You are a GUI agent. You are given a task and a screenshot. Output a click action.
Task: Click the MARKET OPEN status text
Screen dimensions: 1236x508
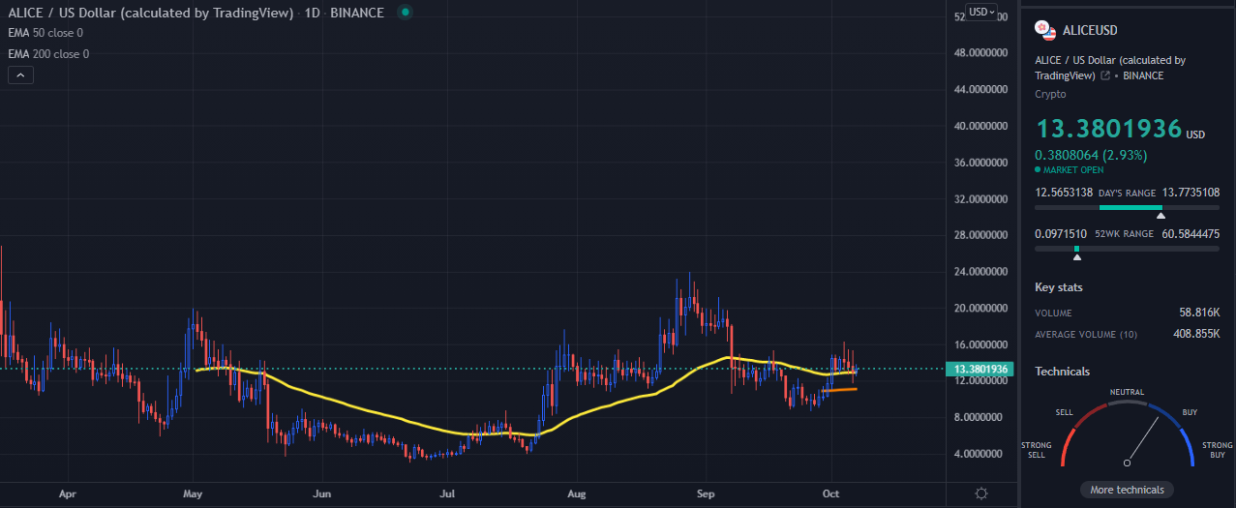pos(1073,170)
